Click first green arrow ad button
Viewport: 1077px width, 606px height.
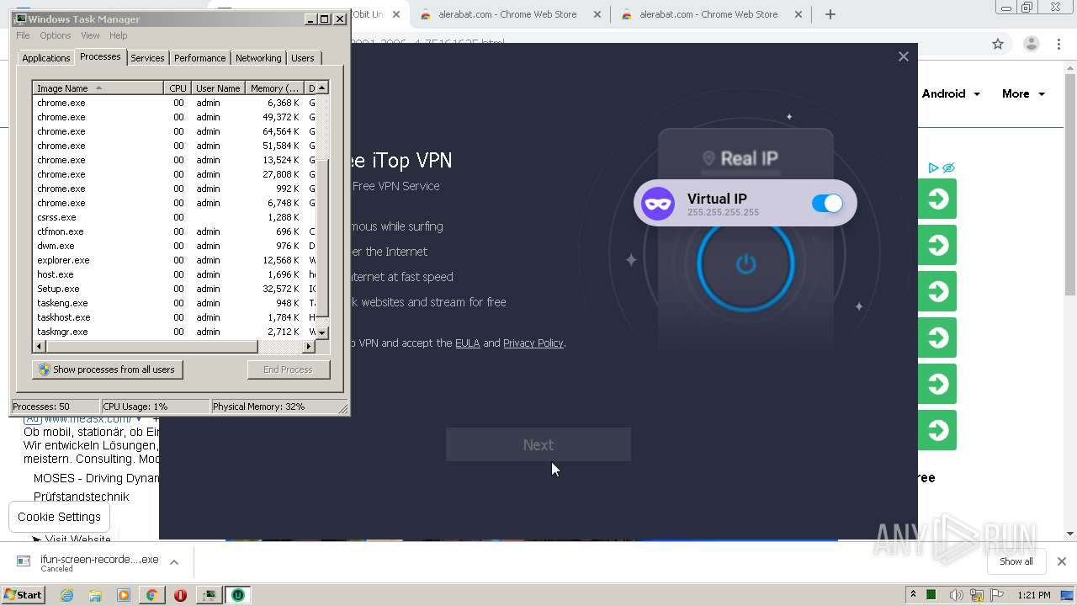pyautogui.click(x=937, y=199)
